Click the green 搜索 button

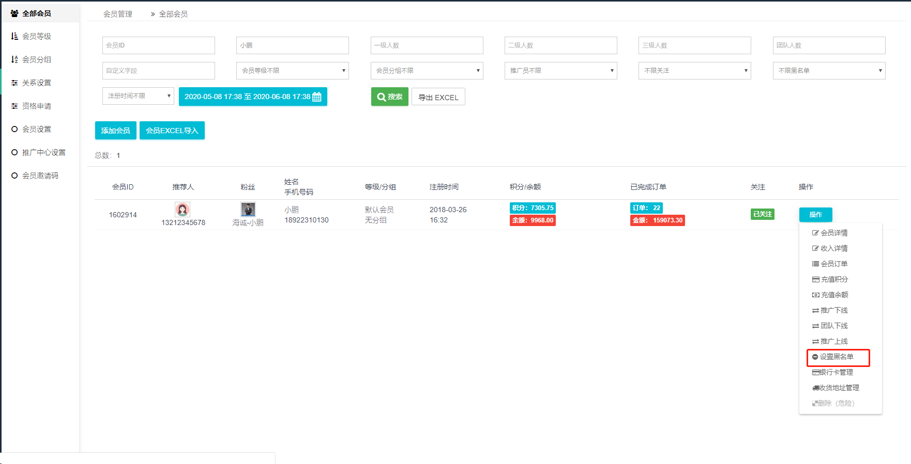(390, 97)
